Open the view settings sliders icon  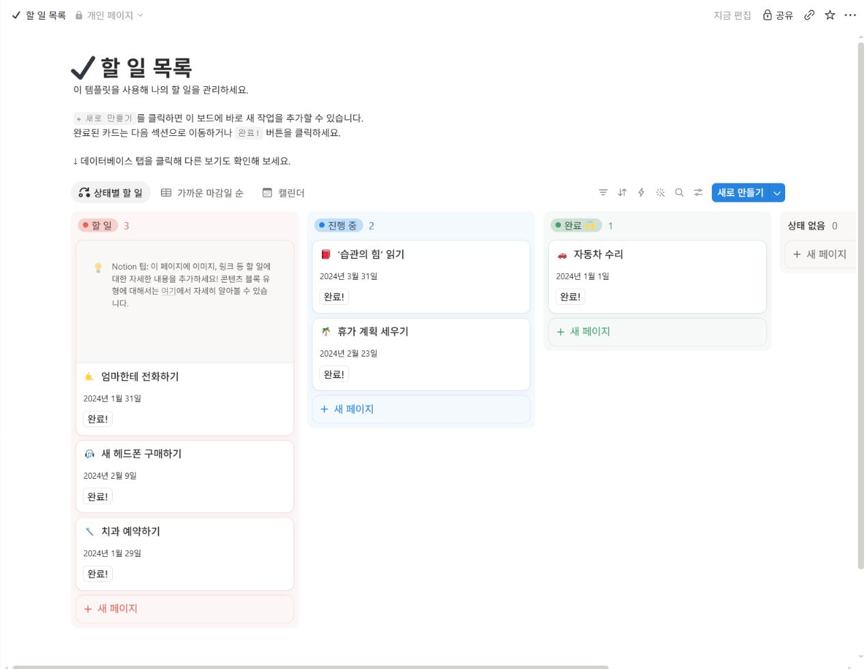(x=698, y=193)
